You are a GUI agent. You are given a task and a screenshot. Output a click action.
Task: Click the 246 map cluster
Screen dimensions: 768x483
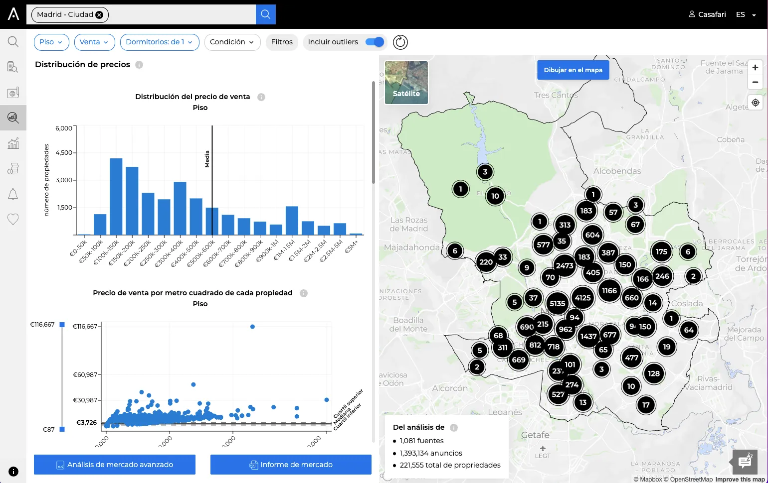pyautogui.click(x=662, y=276)
